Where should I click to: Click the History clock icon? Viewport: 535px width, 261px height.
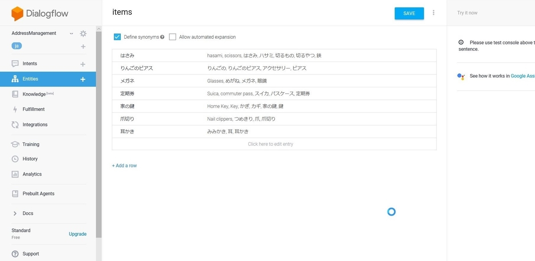tap(15, 159)
